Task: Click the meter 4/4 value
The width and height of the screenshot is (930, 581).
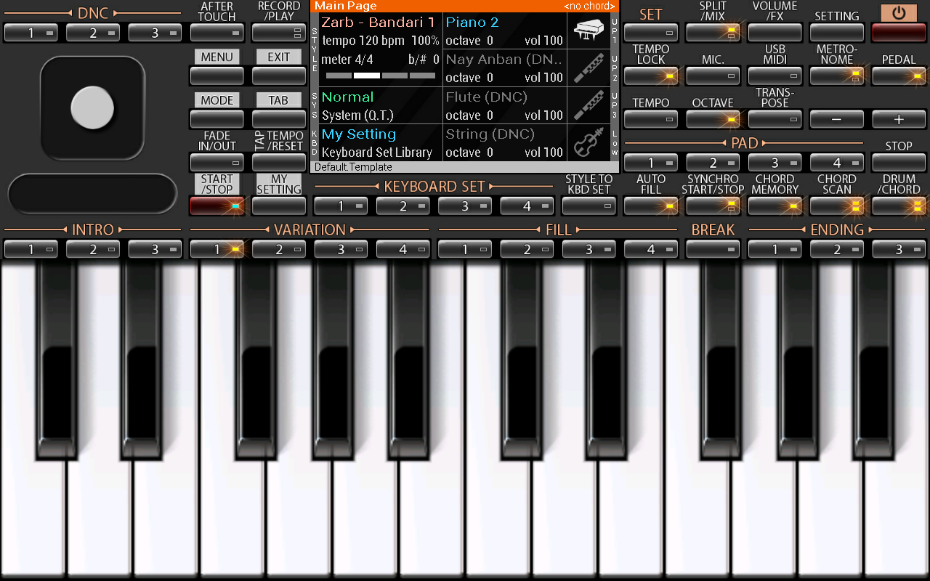Action: [347, 60]
